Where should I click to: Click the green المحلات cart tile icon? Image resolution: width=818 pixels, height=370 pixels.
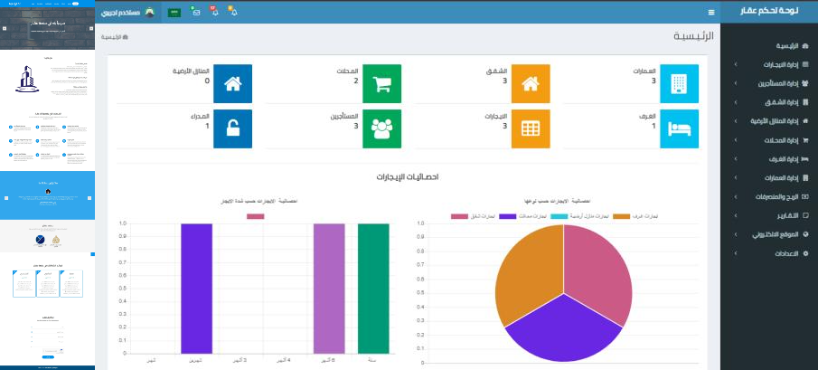(x=381, y=83)
